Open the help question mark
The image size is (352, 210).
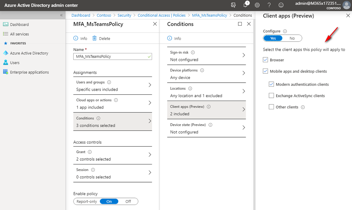click(x=269, y=5)
